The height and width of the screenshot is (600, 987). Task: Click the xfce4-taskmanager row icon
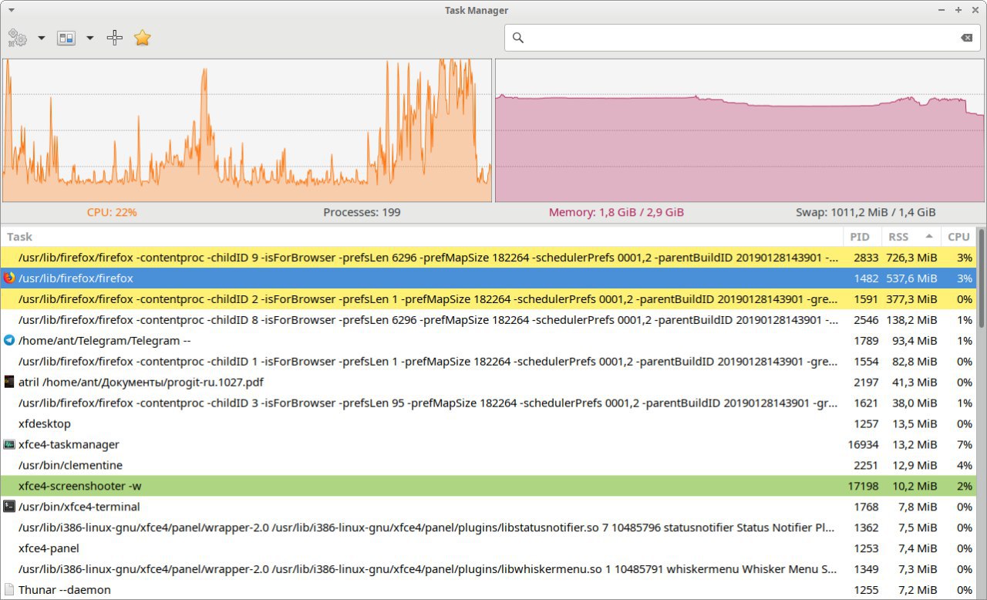(x=9, y=445)
